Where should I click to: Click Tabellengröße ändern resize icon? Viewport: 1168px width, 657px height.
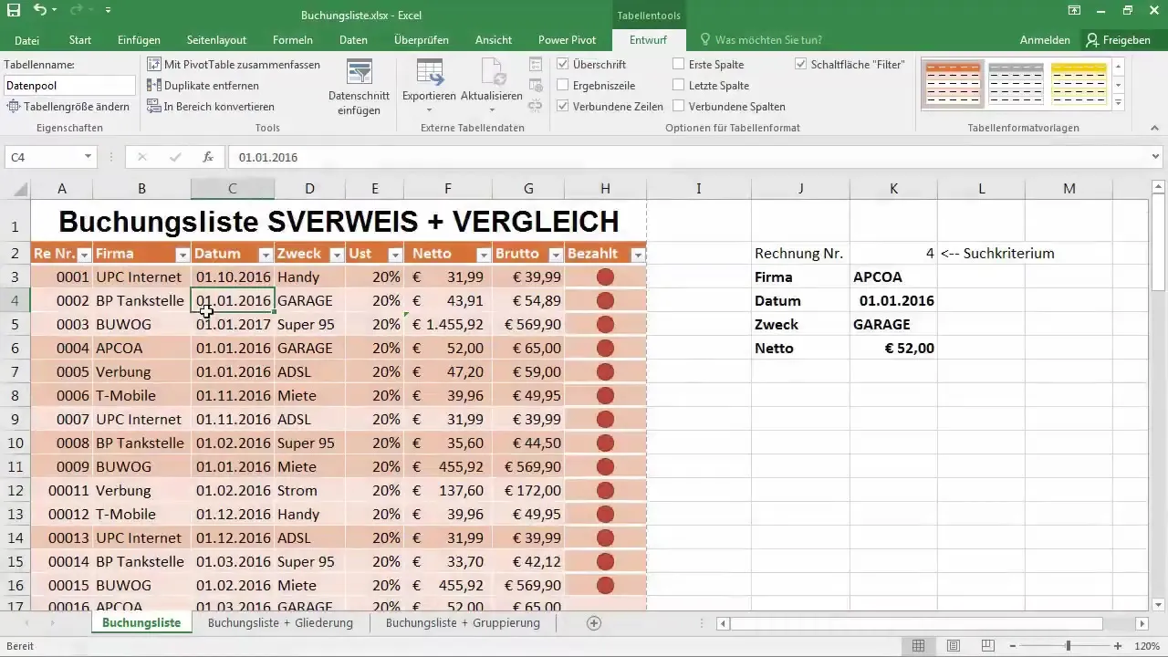click(x=15, y=107)
